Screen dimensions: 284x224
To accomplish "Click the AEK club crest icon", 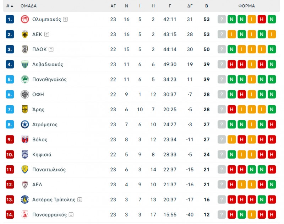I will [x=25, y=34].
